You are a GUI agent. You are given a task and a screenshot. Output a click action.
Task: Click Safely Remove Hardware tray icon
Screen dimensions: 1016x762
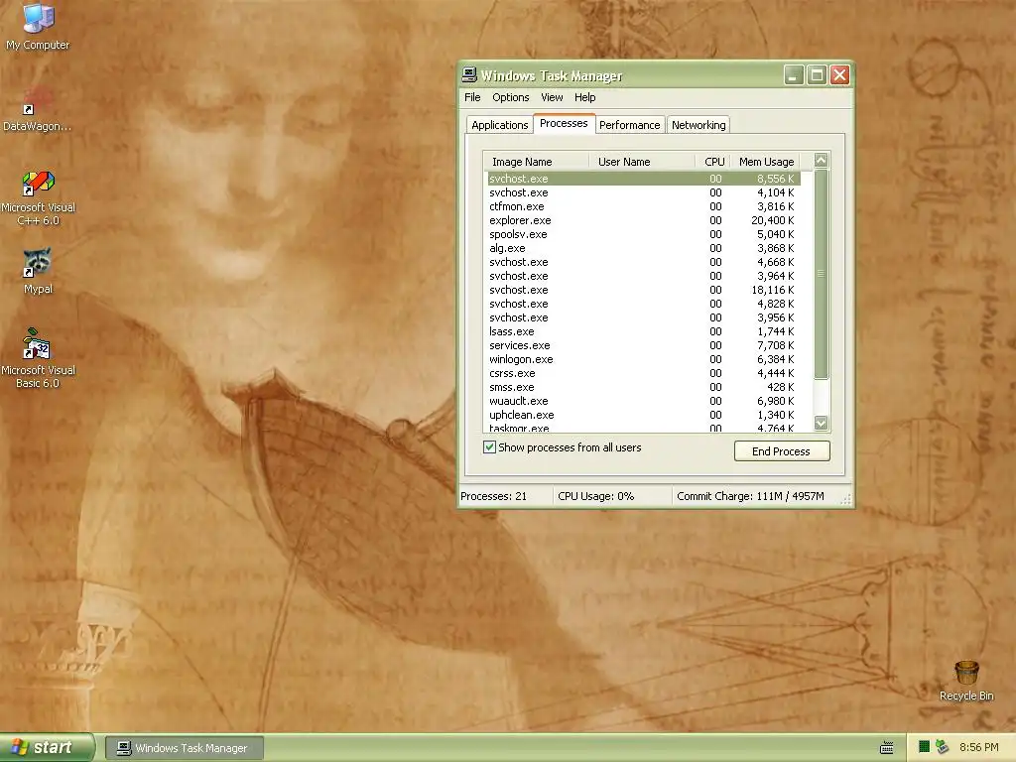[943, 747]
